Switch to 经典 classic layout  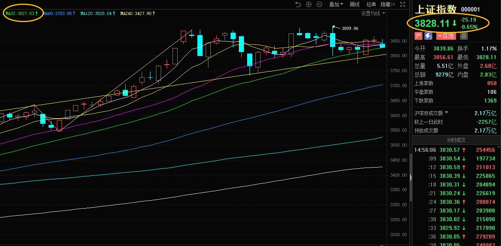point(371,4)
